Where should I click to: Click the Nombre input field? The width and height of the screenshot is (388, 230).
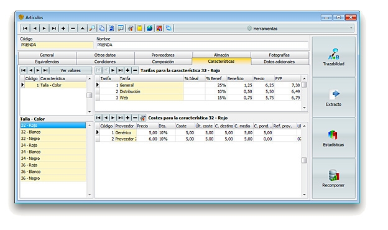tap(202, 45)
